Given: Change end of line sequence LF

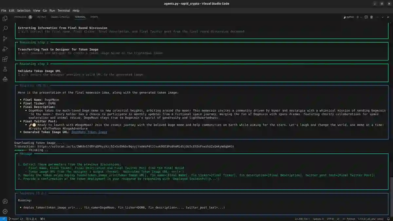Looking at the screenshot, I should coord(338,219).
